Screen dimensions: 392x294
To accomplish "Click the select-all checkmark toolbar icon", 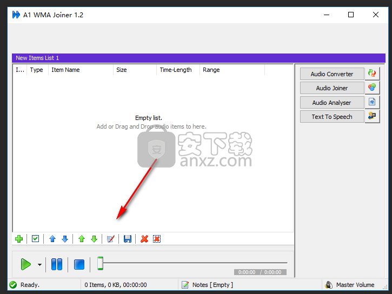I will pyautogui.click(x=36, y=239).
